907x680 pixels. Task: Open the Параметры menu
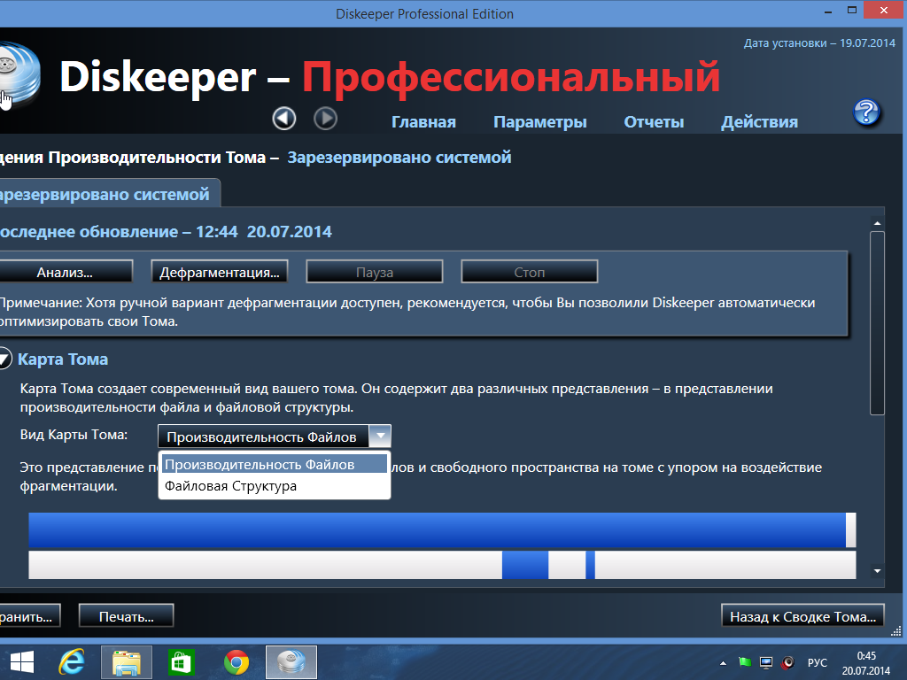pos(539,122)
